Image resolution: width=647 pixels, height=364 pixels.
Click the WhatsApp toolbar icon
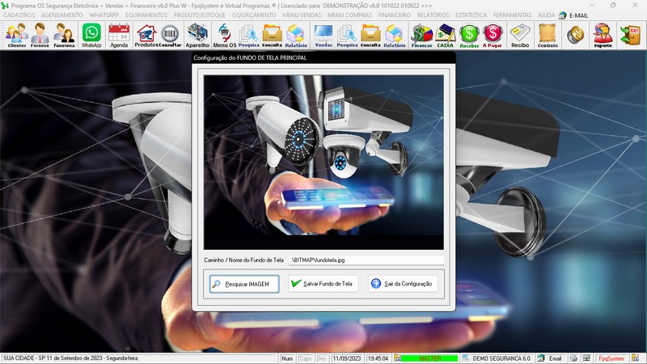[x=92, y=35]
